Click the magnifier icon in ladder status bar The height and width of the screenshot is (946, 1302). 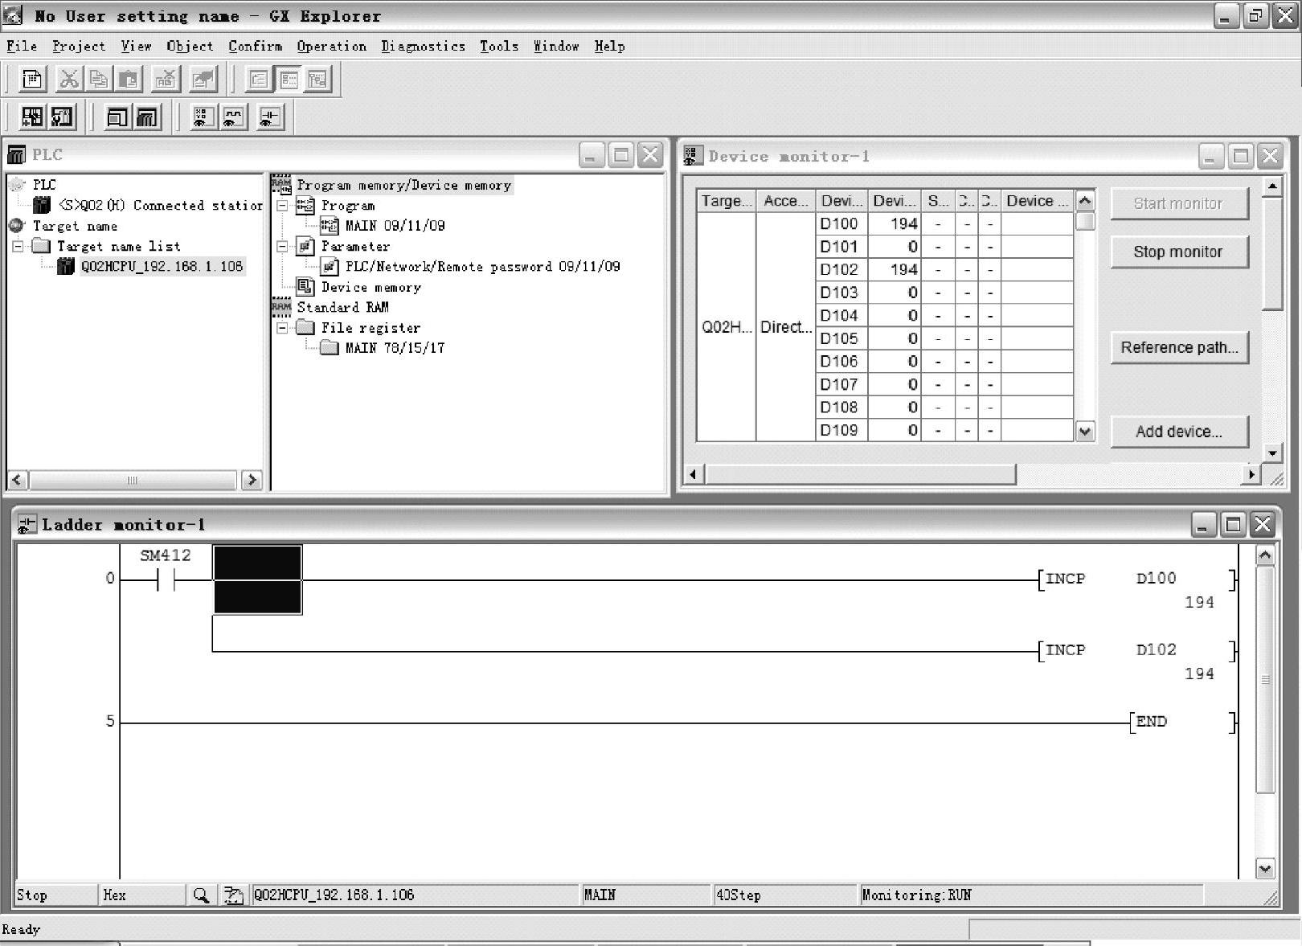tap(201, 895)
